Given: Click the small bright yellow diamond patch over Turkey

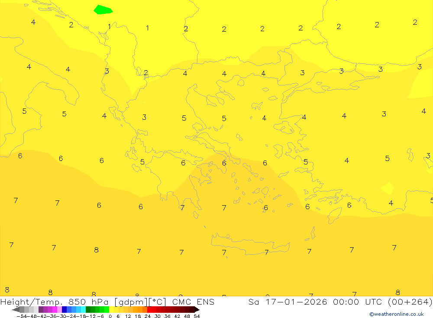Looking at the screenshot, I should click(387, 188).
